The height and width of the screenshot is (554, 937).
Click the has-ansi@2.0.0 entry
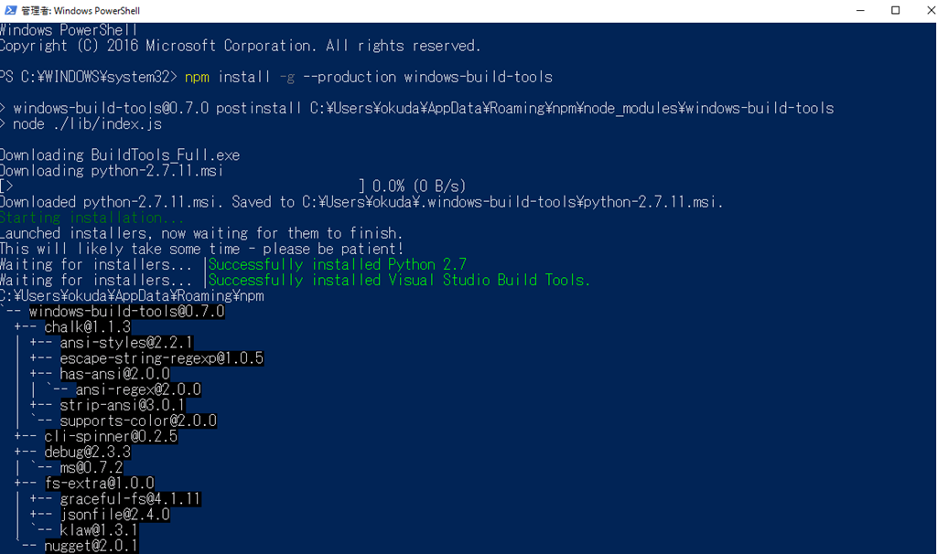[114, 374]
